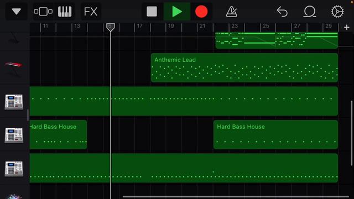Select the cut-off Hard Bass House region at left
354x199 pixels.
click(58, 134)
